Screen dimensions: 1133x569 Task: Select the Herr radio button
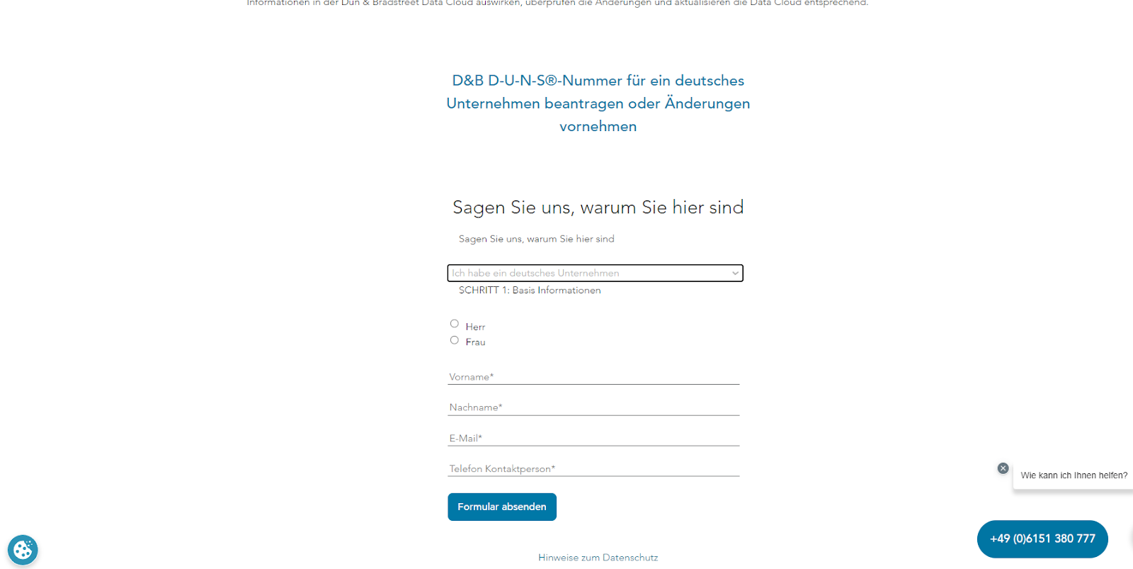(x=455, y=324)
